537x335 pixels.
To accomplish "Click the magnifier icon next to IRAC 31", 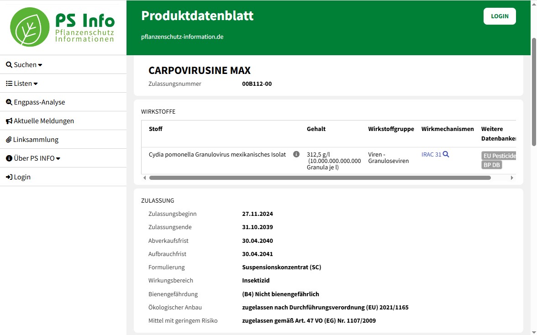I will (446, 154).
